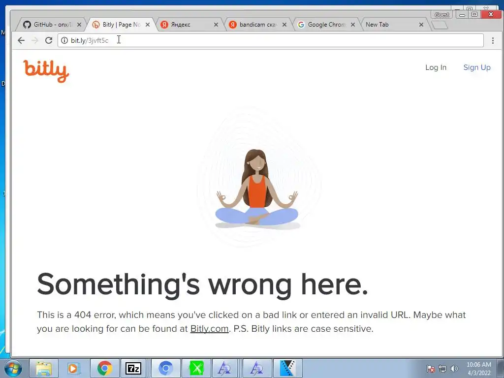Open a new tab with the new-tab button

point(440,25)
